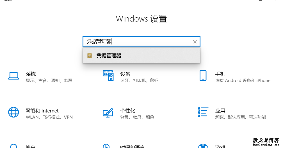Image resolution: width=283 pixels, height=148 pixels.
Task: Open the 应用 list icon
Action: point(203,112)
